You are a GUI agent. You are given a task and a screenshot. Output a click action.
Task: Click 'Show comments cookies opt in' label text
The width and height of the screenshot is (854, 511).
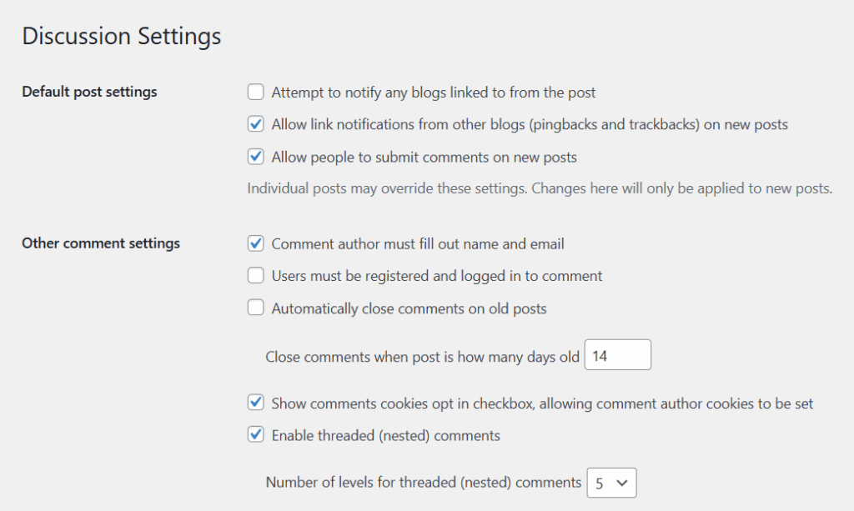click(542, 403)
